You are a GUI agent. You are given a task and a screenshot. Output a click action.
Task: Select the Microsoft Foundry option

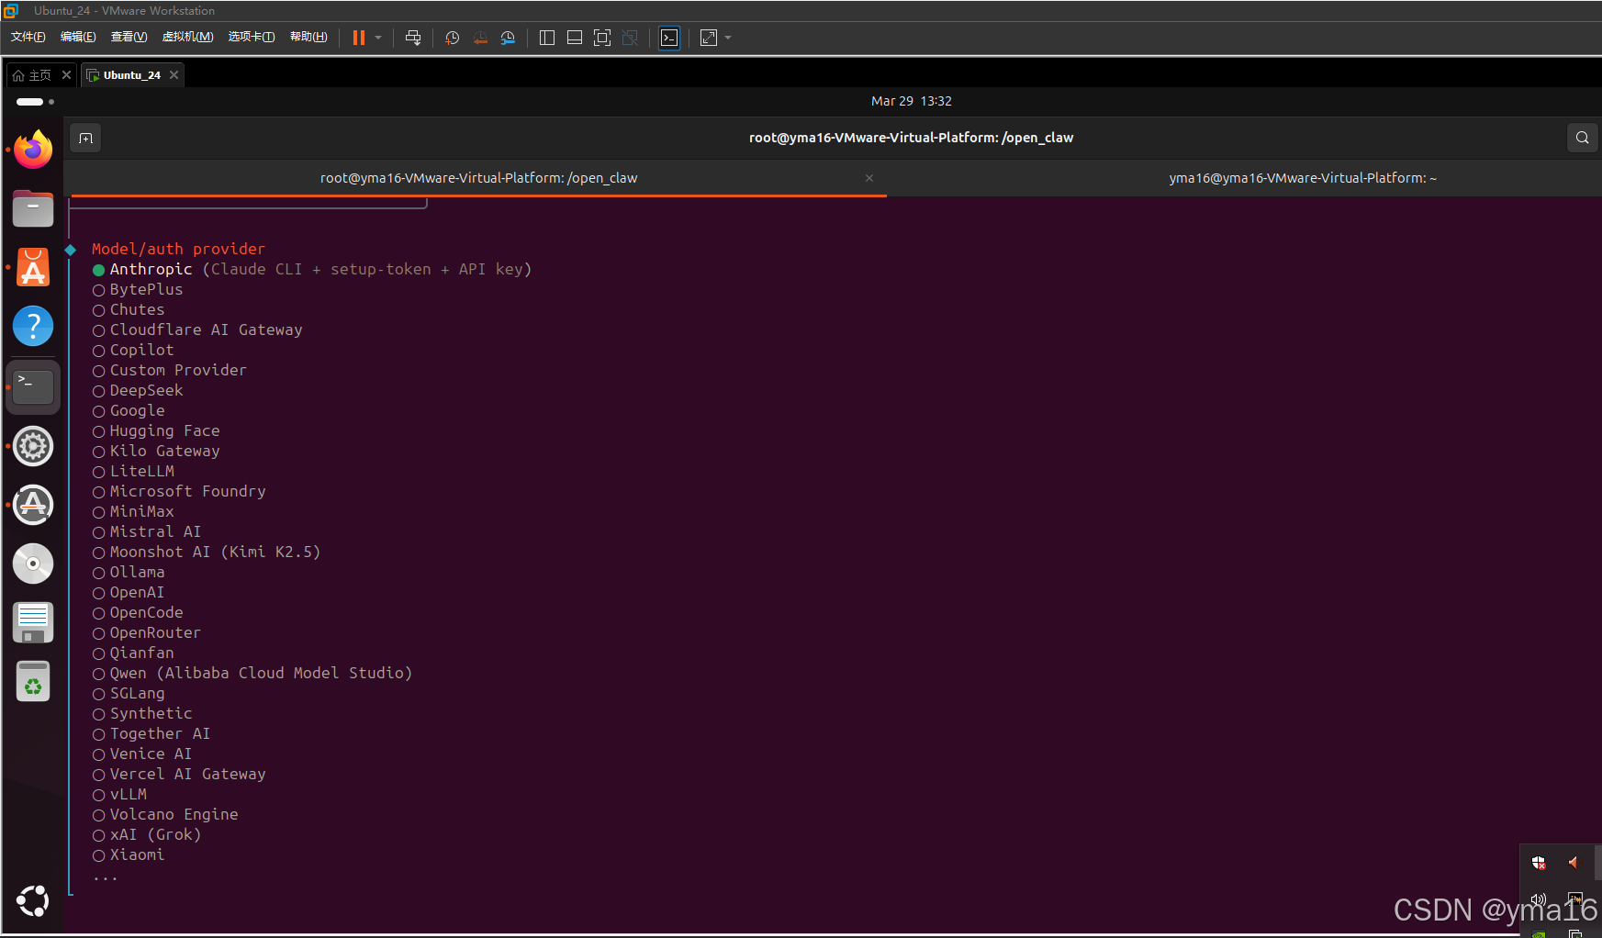tap(179, 492)
